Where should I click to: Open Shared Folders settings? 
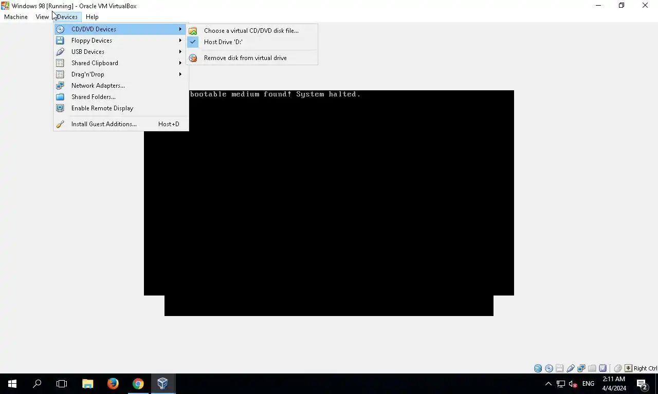click(x=121, y=97)
